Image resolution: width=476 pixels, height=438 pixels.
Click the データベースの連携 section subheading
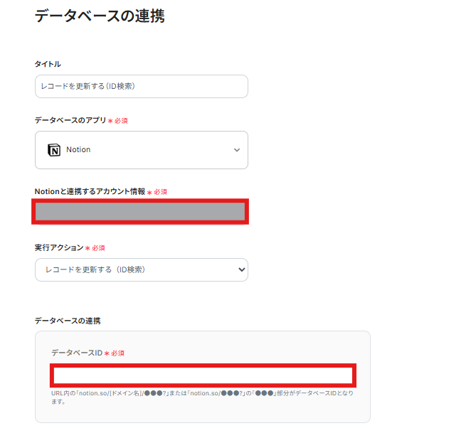click(68, 321)
